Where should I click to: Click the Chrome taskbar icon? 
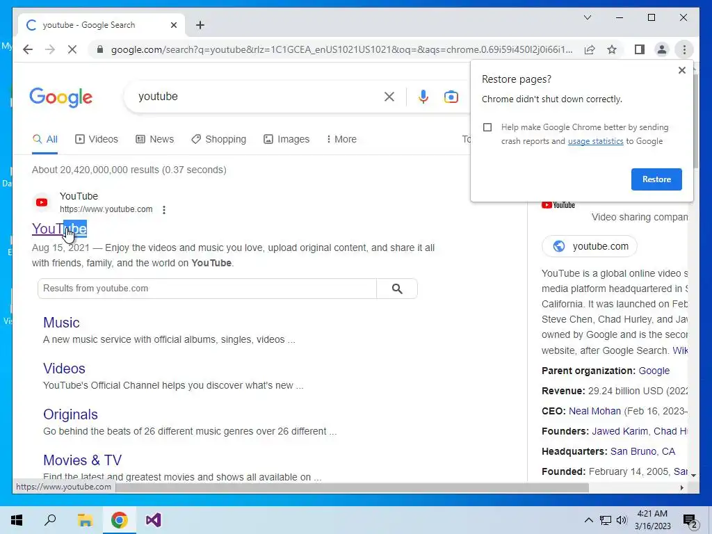point(119,520)
